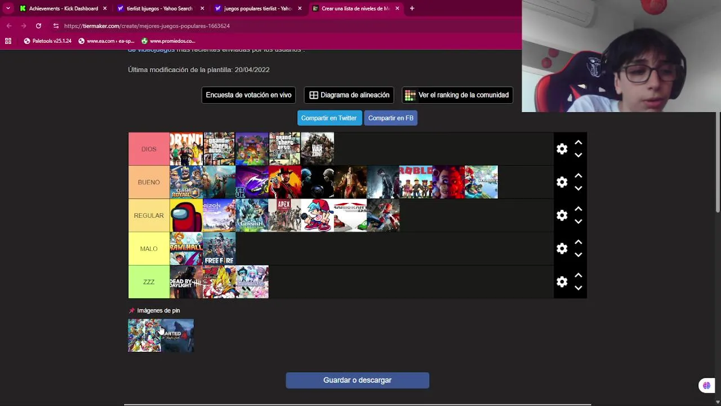Viewport: 721px width, 406px height.
Task: Close the Kick Dashboard tab
Action: click(105, 8)
